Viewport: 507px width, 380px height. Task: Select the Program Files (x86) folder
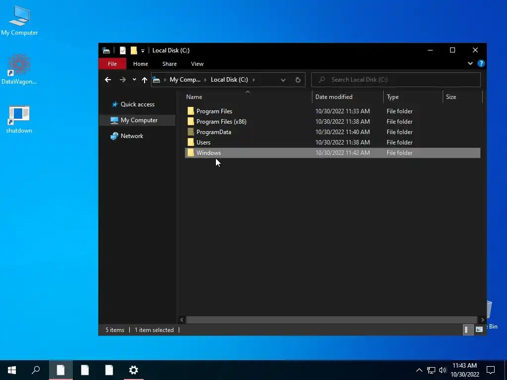coord(332,122)
